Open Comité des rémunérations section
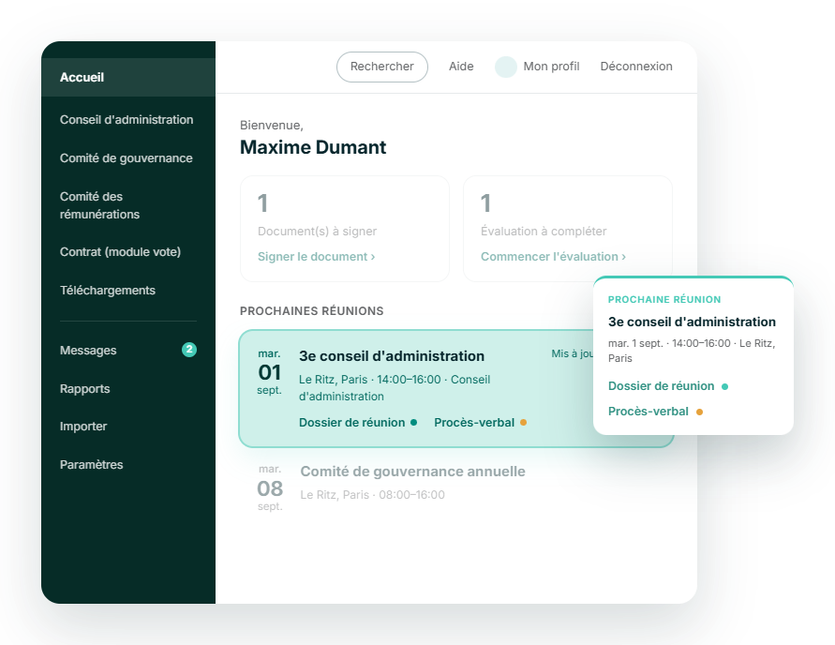 128,205
